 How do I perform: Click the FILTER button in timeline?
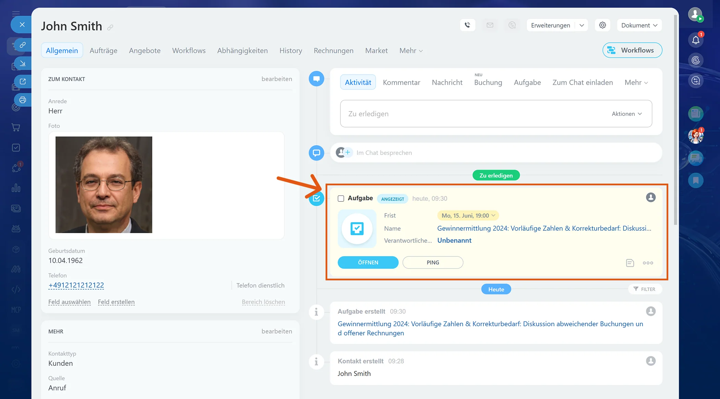[x=645, y=289]
